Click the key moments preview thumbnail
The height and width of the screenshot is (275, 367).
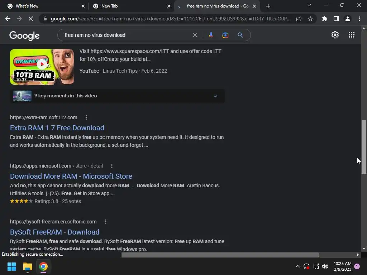22,96
